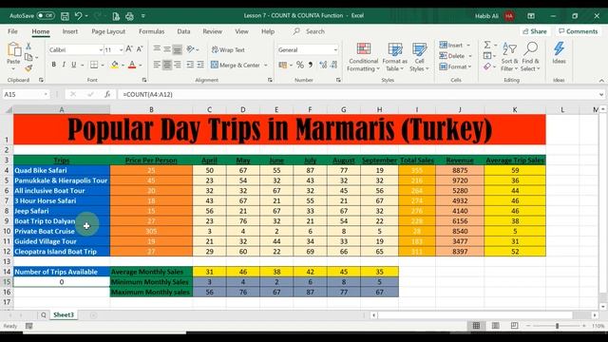The image size is (608, 342).
Task: Click in the ribbon Search box
Action: pos(314,31)
